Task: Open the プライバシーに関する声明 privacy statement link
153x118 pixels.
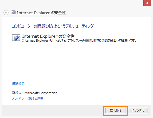Action: point(28,98)
